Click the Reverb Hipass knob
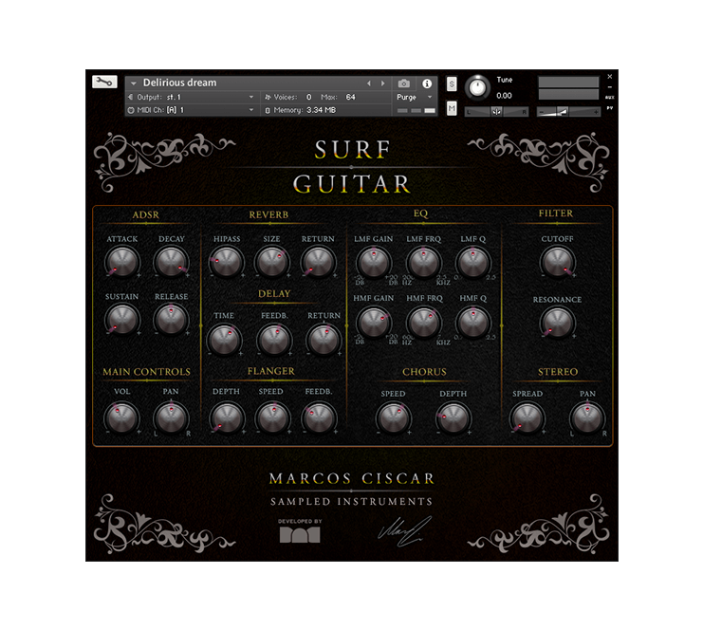Screen dimensions: 703x630 (227, 262)
